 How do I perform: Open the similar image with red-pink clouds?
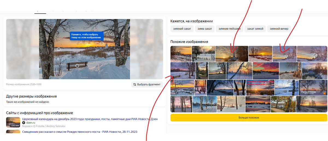[266, 70]
